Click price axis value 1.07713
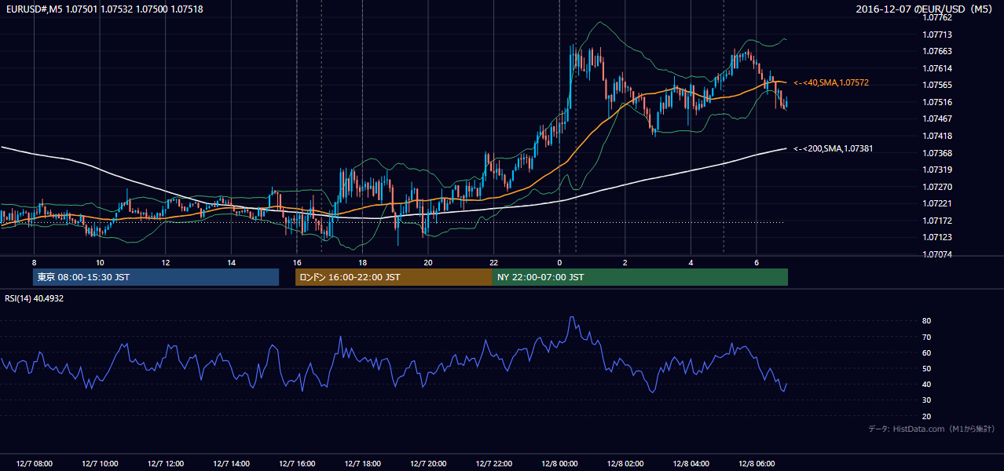The height and width of the screenshot is (471, 1004). (937, 35)
